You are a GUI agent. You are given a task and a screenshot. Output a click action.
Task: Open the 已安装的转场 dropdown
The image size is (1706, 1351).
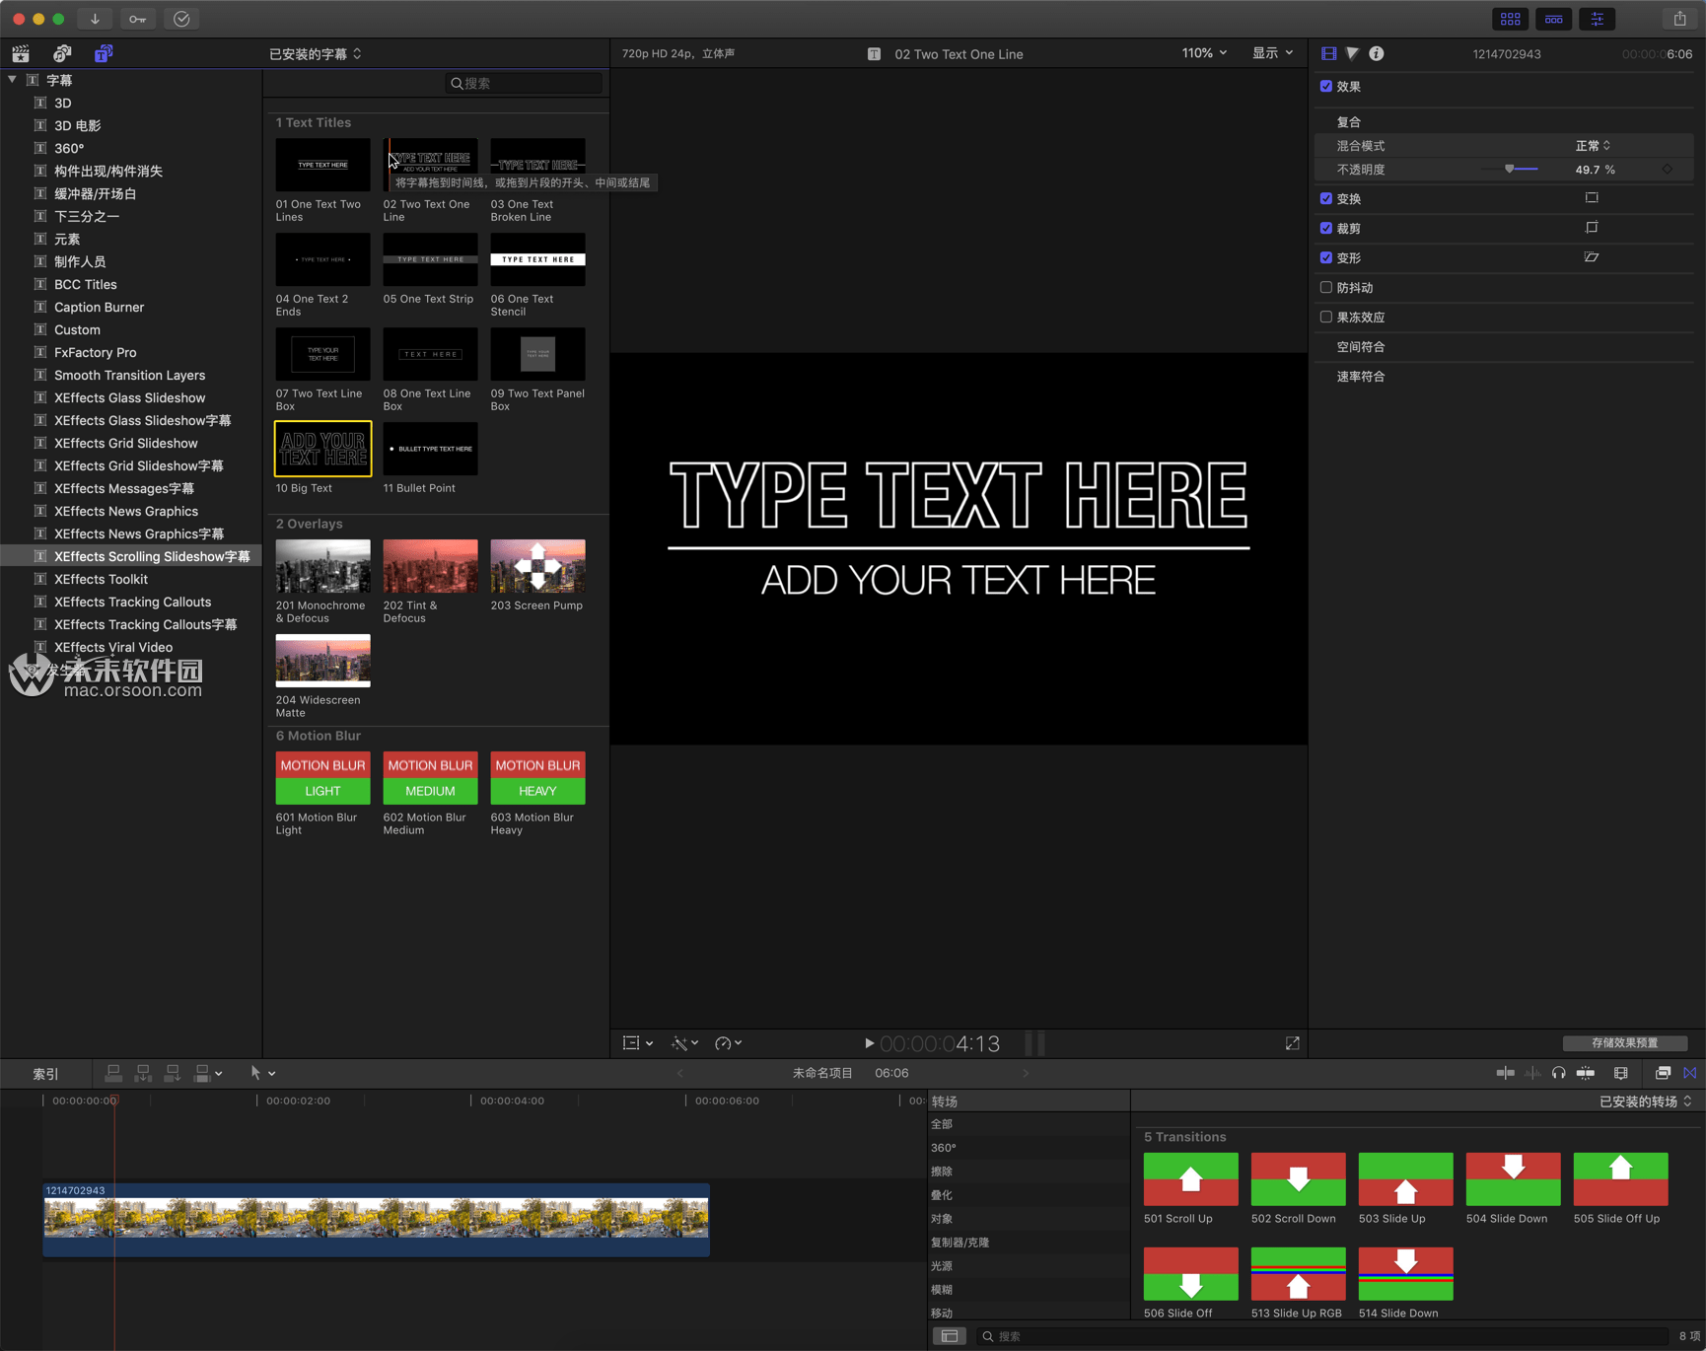coord(1645,1102)
